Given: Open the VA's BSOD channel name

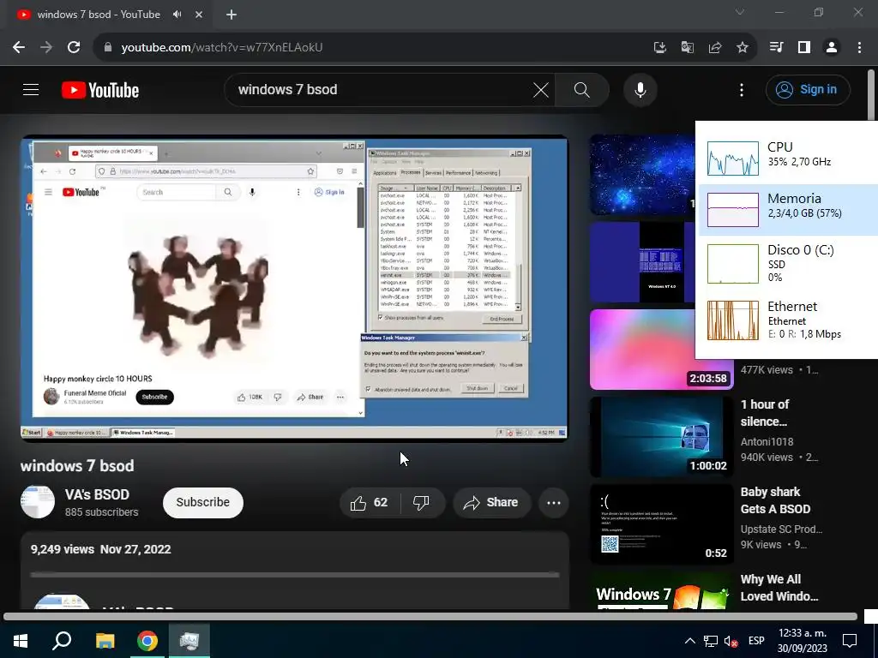Looking at the screenshot, I should (97, 494).
